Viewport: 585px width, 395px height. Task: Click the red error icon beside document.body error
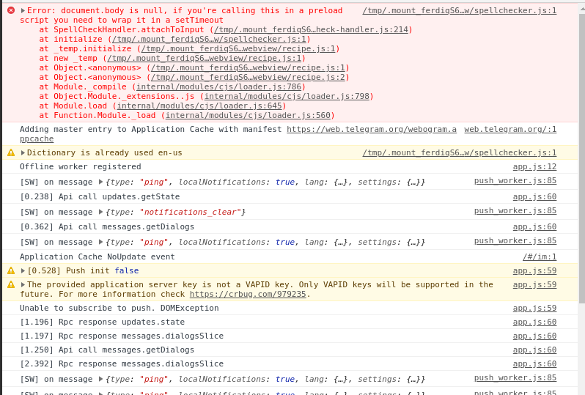tap(11, 10)
